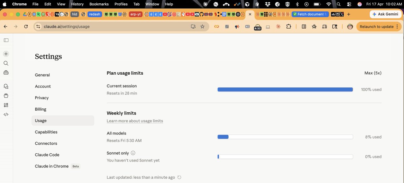Click the Max (5x) plan label

tap(373, 73)
